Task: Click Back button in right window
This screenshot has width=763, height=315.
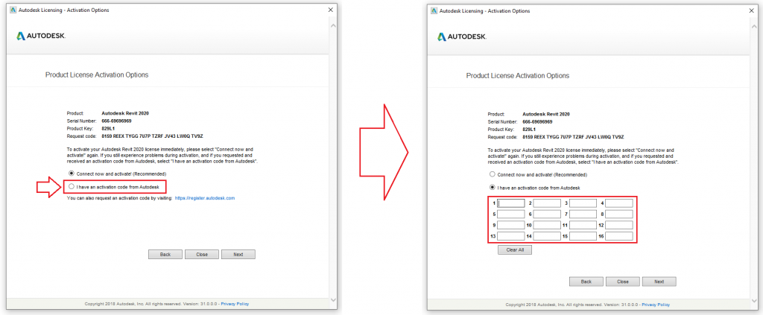Action: (586, 281)
